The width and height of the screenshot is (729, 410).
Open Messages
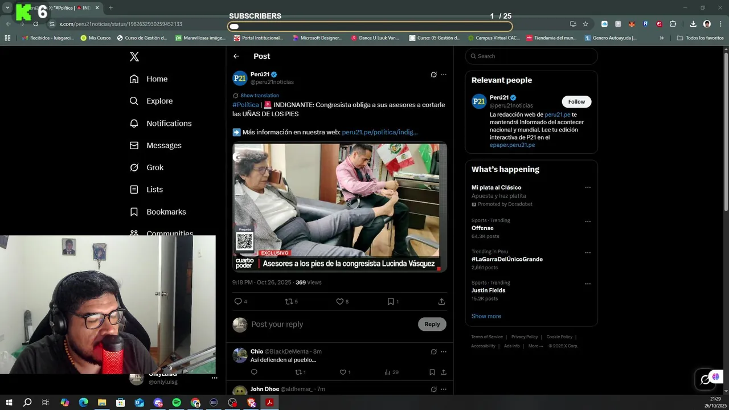[155, 145]
